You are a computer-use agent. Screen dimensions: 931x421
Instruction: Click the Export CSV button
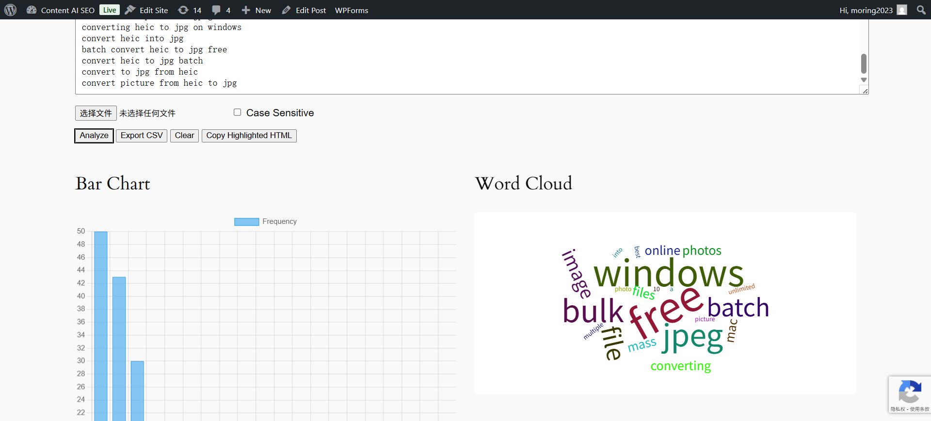point(142,136)
